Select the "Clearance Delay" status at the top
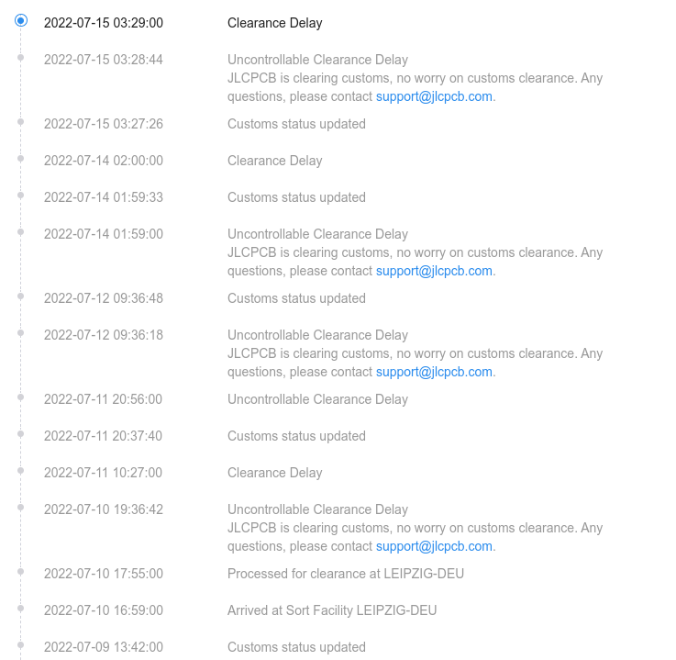676x660 pixels. click(274, 23)
